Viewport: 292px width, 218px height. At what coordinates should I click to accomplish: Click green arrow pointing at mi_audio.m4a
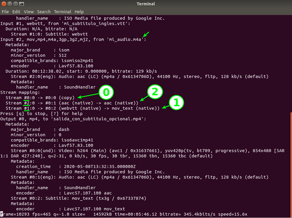coord(147,34)
